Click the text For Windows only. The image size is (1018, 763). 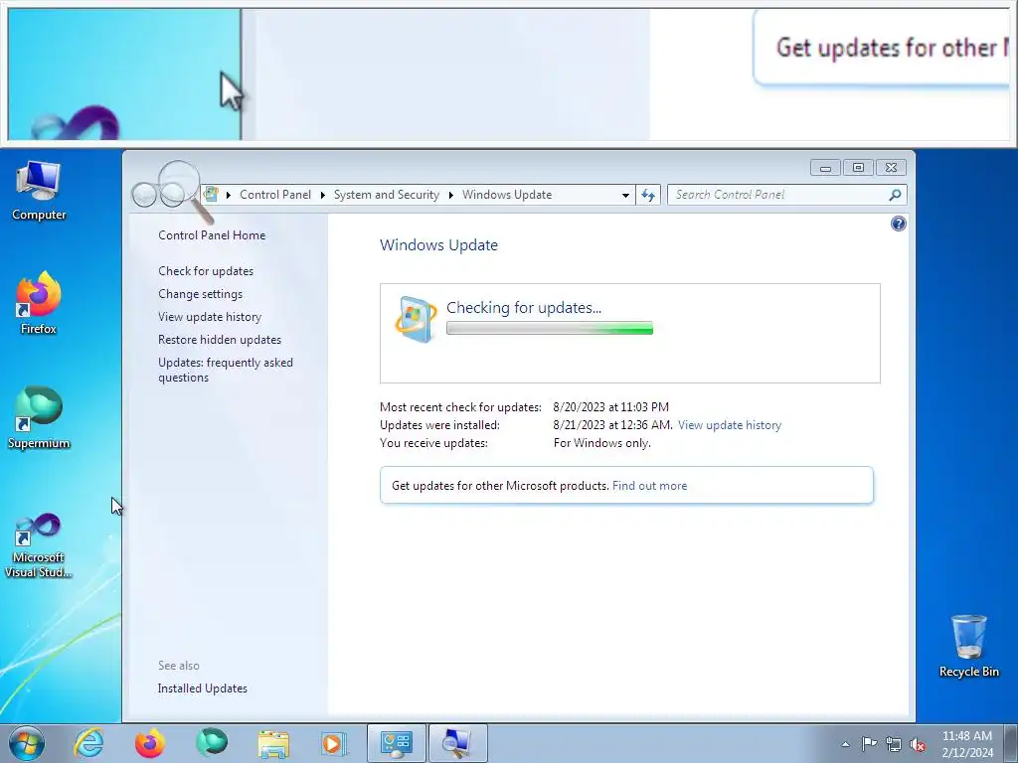coord(601,443)
